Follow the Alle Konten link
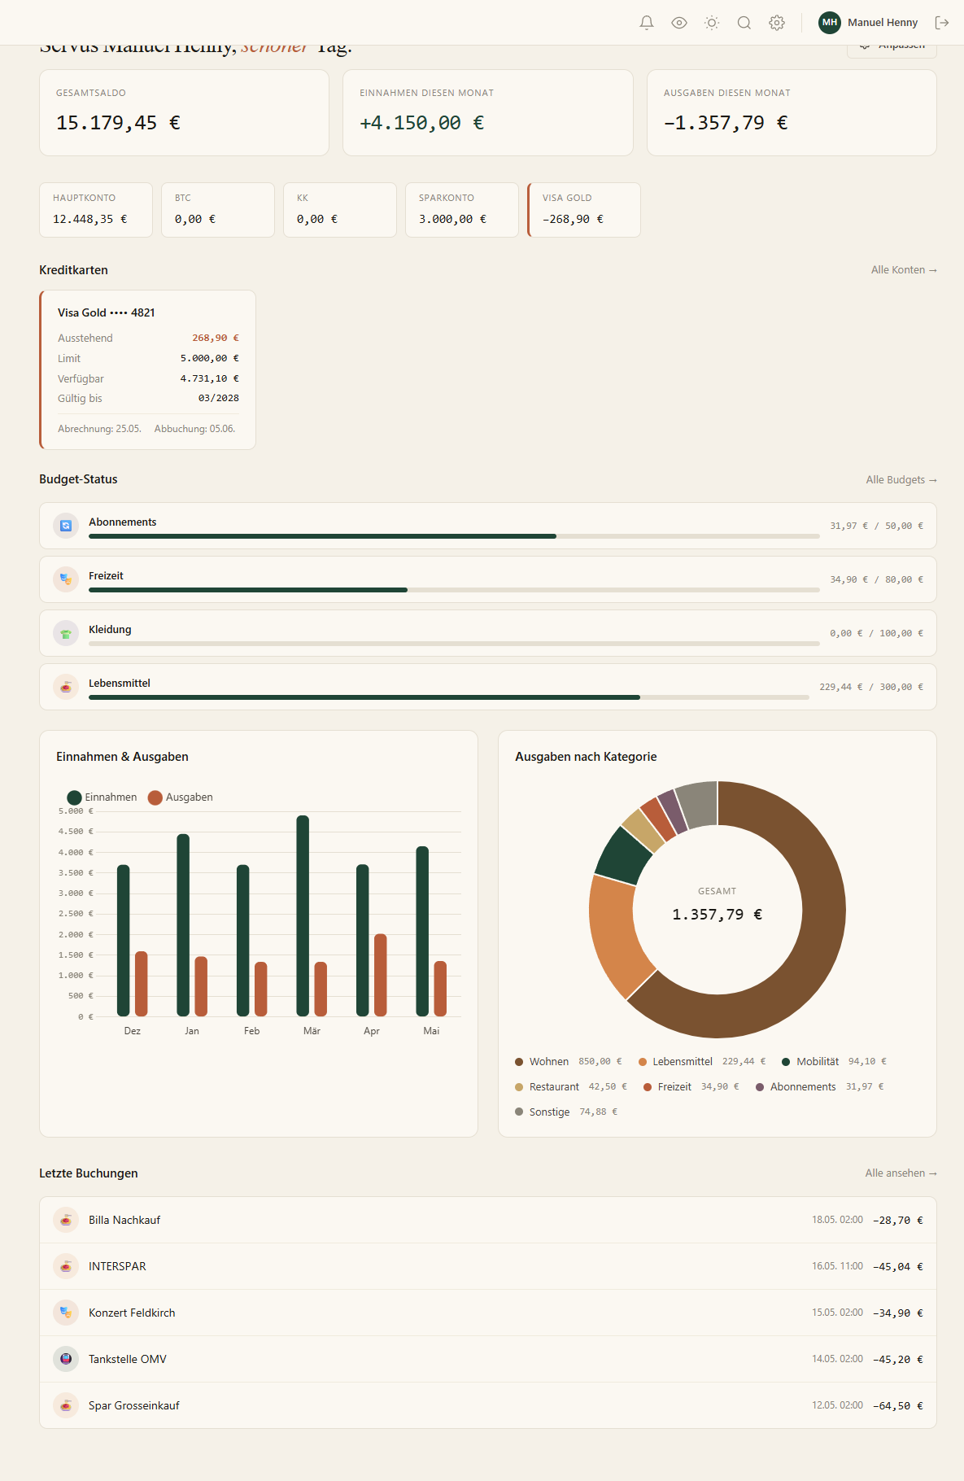The height and width of the screenshot is (1481, 964). coord(904,270)
